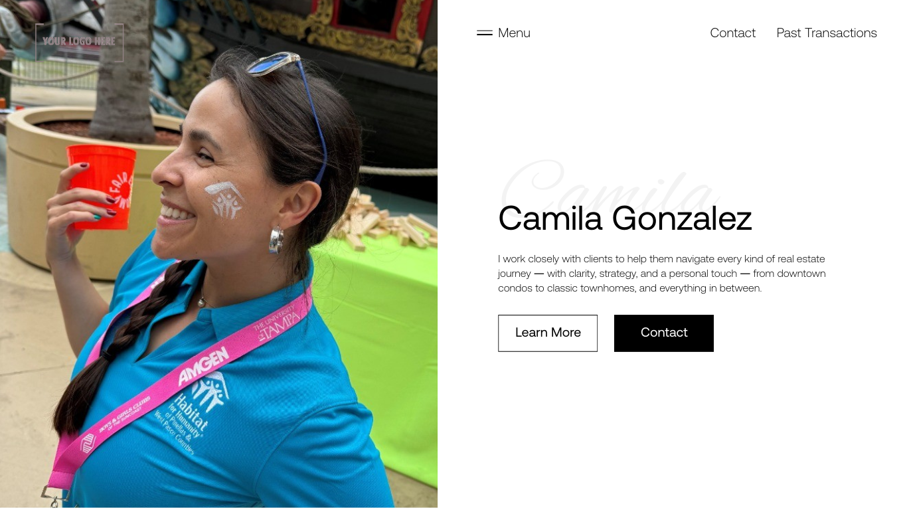907x510 pixels.
Task: Click the black Contact button
Action: click(x=664, y=333)
